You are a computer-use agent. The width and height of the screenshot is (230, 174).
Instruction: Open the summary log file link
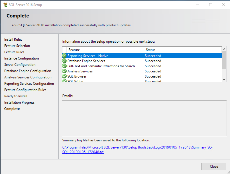(x=137, y=149)
